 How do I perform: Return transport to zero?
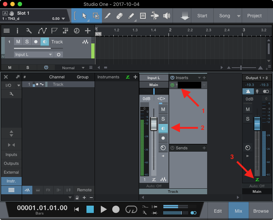77,209
